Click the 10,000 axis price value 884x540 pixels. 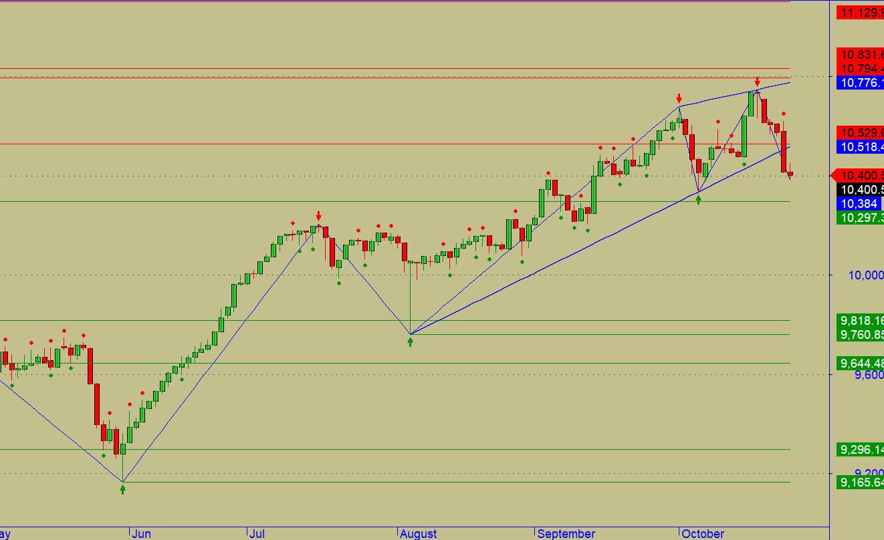(865, 275)
